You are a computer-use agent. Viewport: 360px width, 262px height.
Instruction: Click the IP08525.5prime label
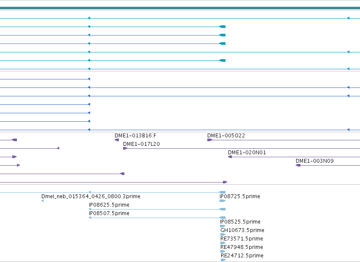pyautogui.click(x=240, y=222)
